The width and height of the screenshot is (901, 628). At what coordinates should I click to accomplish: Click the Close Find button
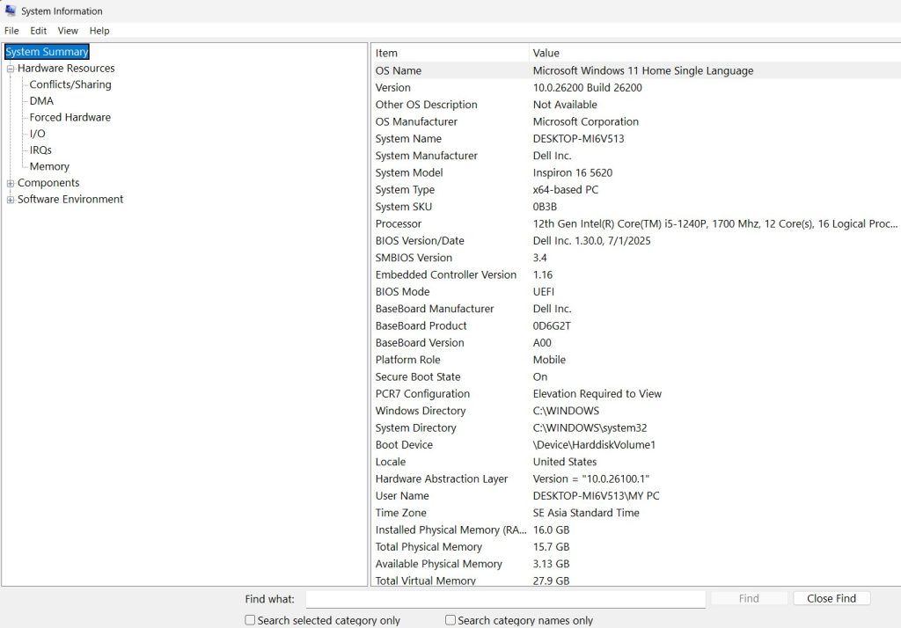coord(831,598)
